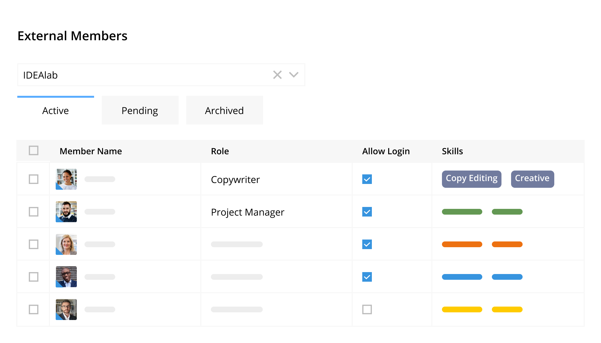Click the Copy Editing skill tag
Screen dimensions: 601x343
(471, 179)
